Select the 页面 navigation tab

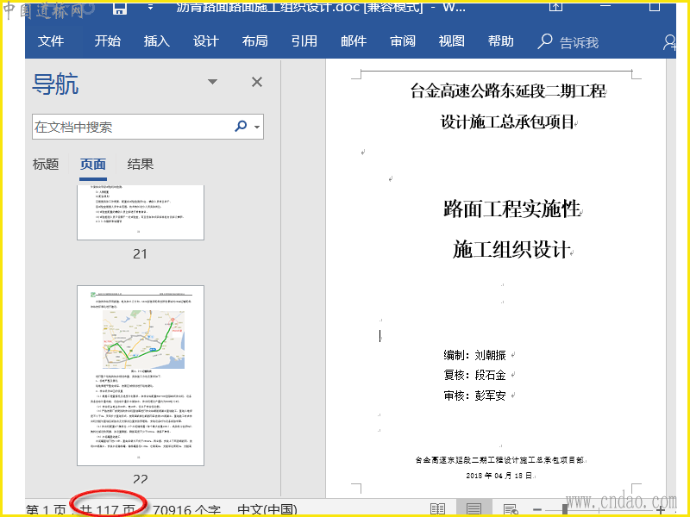(93, 165)
